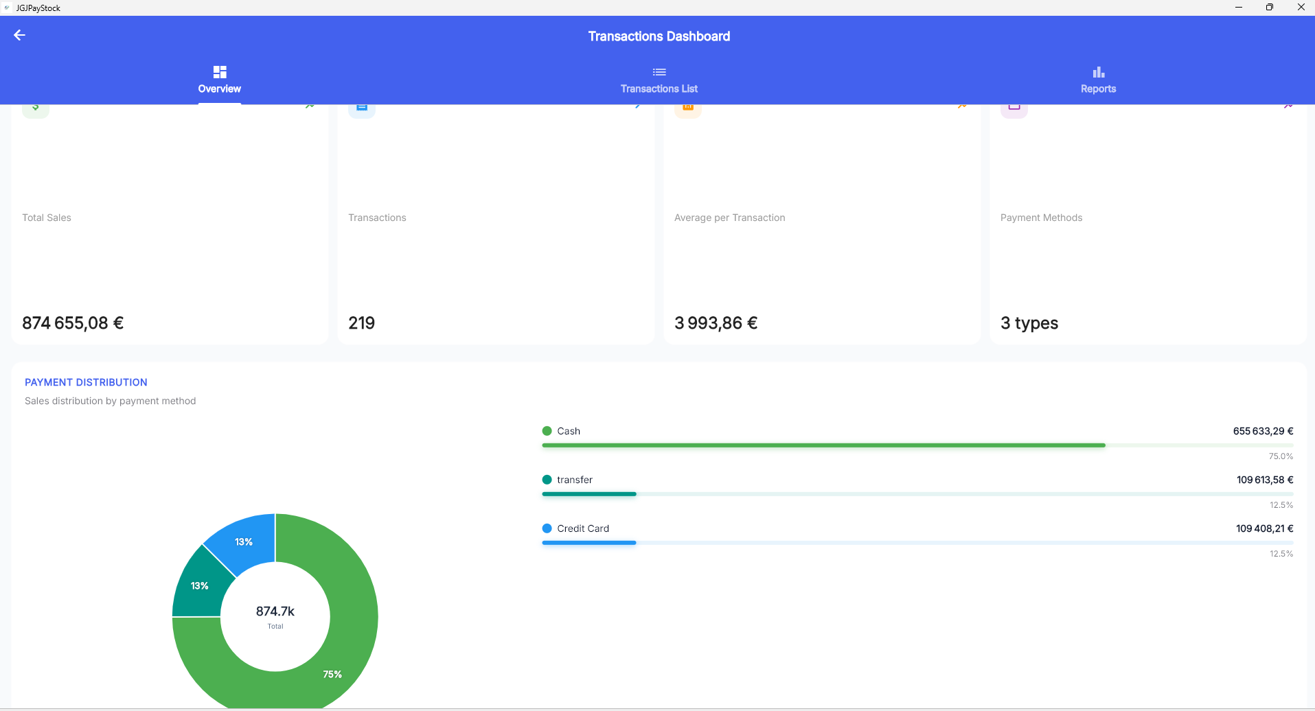This screenshot has height=711, width=1315.
Task: Click the PAYMENT DISTRIBUTION heading
Action: click(x=86, y=382)
